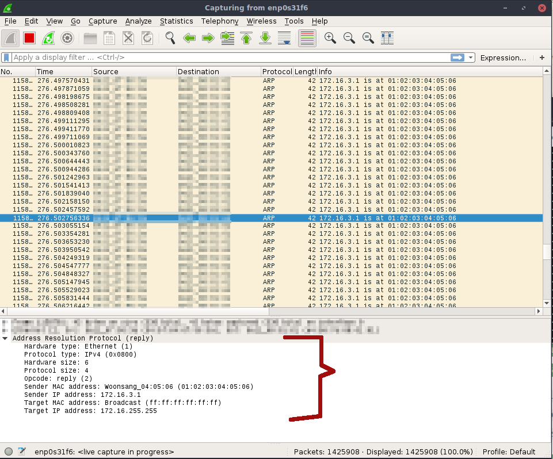Jump to the last packet
Image resolution: width=553 pixels, height=459 pixels.
(x=265, y=38)
